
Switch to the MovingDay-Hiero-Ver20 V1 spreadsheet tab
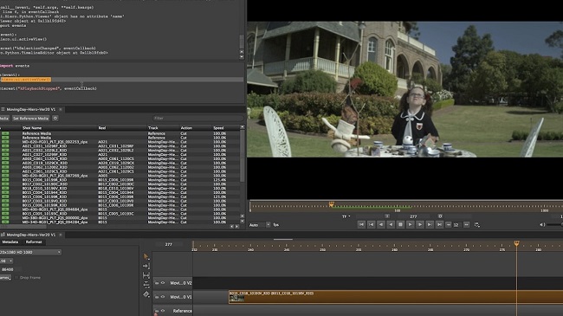tap(31, 109)
